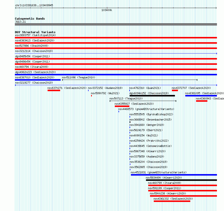This screenshot has height=211, width=224.
Task: Click the black bar under nsv5834490
Action: coord(181,180)
